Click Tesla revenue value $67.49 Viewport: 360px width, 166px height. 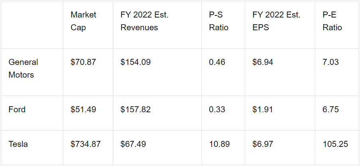133,144
